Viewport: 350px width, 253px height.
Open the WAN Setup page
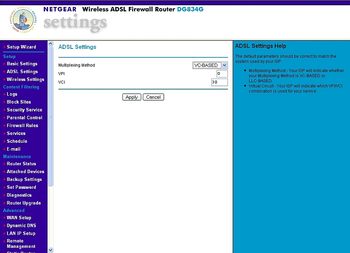tap(19, 218)
